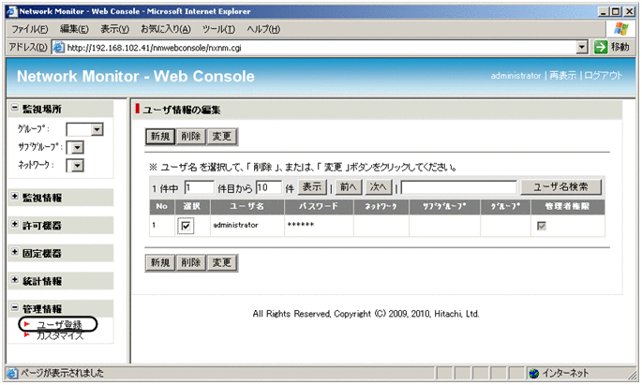
Task: Click the administrator name in the header
Action: [515, 76]
